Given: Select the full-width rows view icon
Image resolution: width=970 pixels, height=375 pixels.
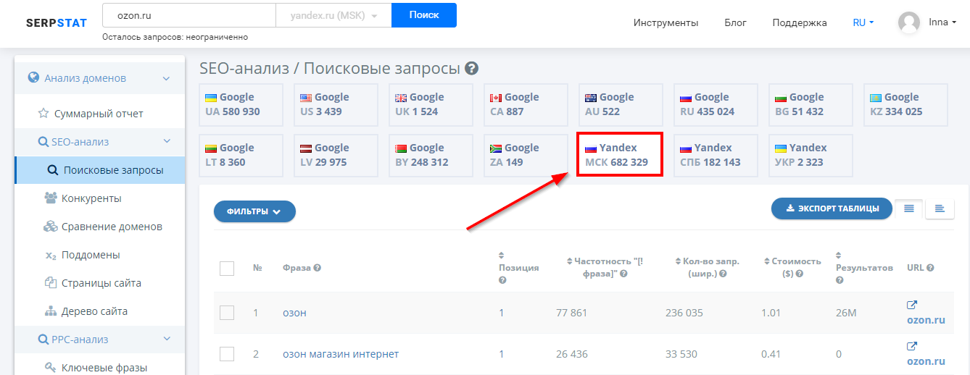Looking at the screenshot, I should point(909,208).
